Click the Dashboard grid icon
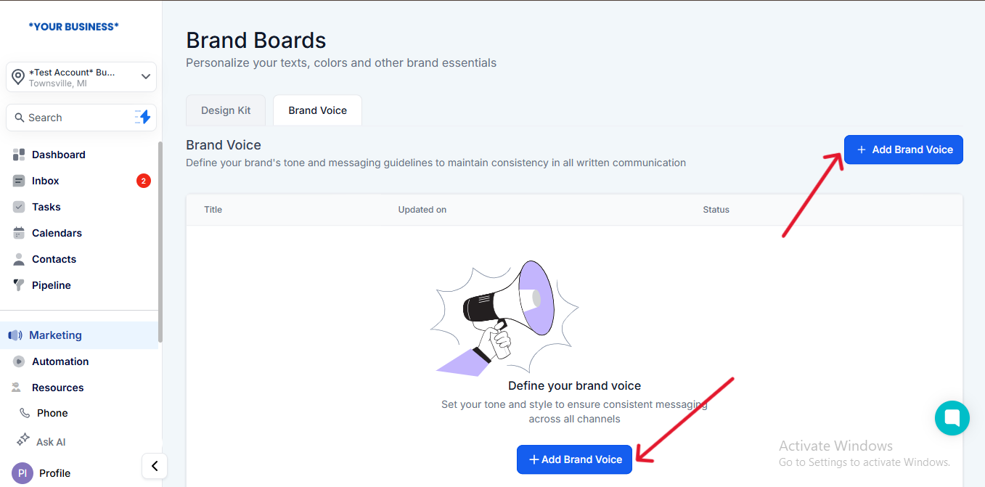Screen dimensions: 985x487 19,155
